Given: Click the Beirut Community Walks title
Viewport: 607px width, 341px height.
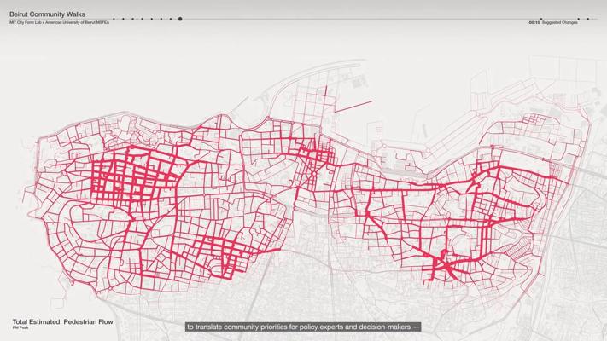Looking at the screenshot, I should 41,14.
